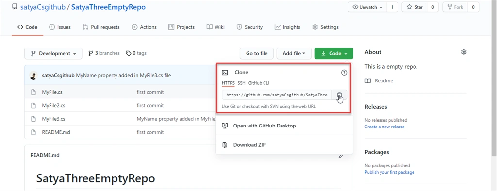Click the clone URL text field
This screenshot has width=497, height=191.
click(x=277, y=95)
